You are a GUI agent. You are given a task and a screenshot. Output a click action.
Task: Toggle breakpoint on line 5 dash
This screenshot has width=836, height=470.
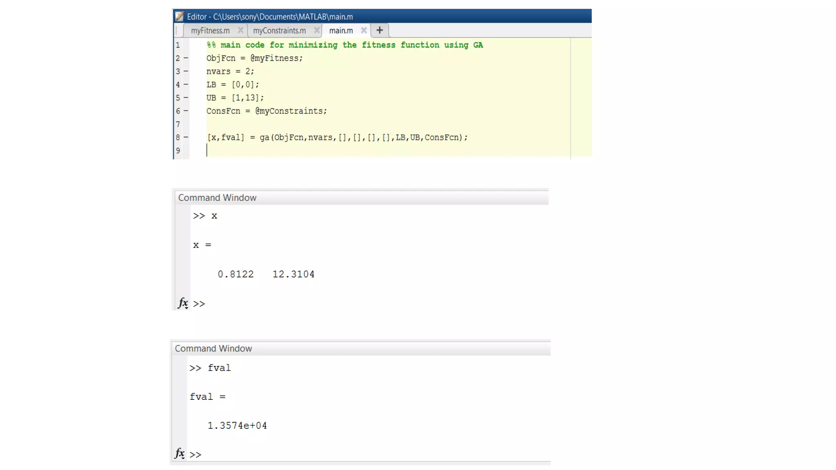(x=186, y=98)
